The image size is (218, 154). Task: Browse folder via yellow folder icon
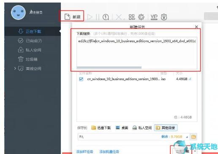[x=193, y=137]
